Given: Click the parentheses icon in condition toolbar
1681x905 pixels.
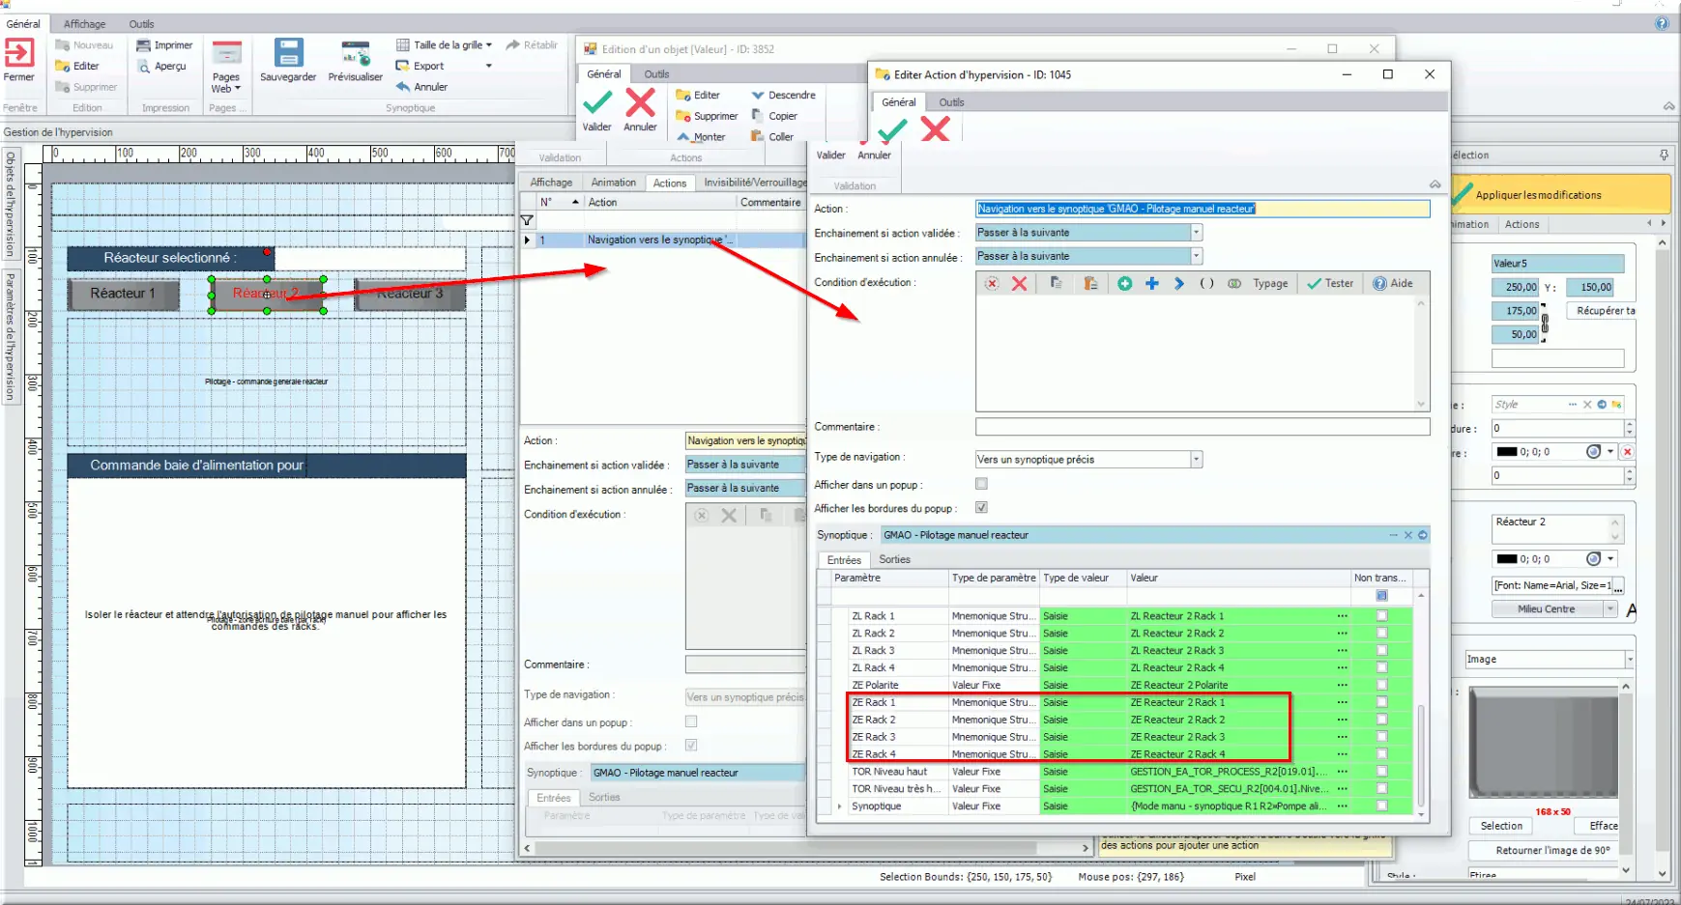Looking at the screenshot, I should (x=1206, y=283).
